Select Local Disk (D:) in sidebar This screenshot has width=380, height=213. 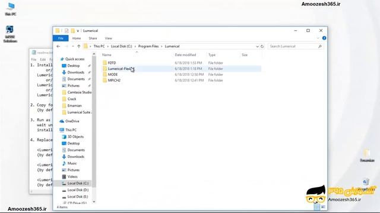pos(78,190)
